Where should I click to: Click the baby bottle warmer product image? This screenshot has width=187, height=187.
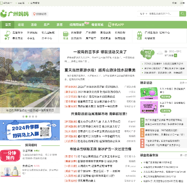click(10, 171)
